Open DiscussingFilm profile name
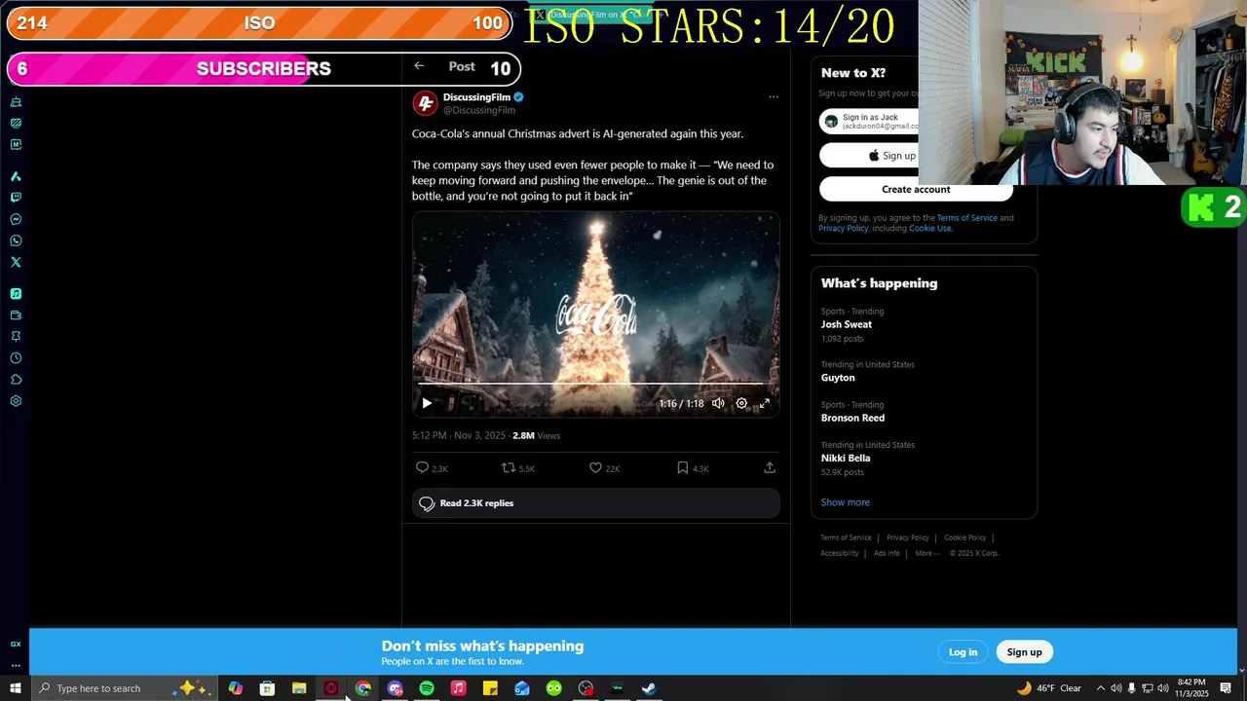The width and height of the screenshot is (1247, 701). point(476,97)
